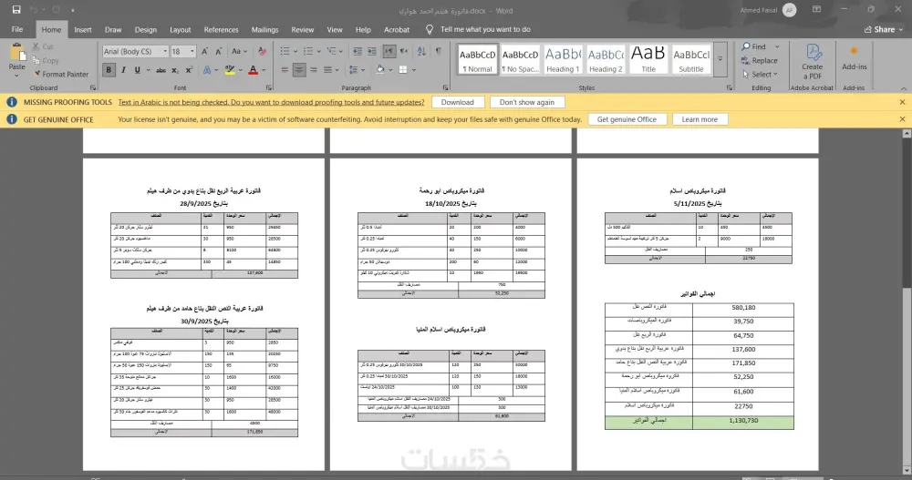This screenshot has width=912, height=480.
Task: Click the Download proofing tools button
Action: [458, 102]
